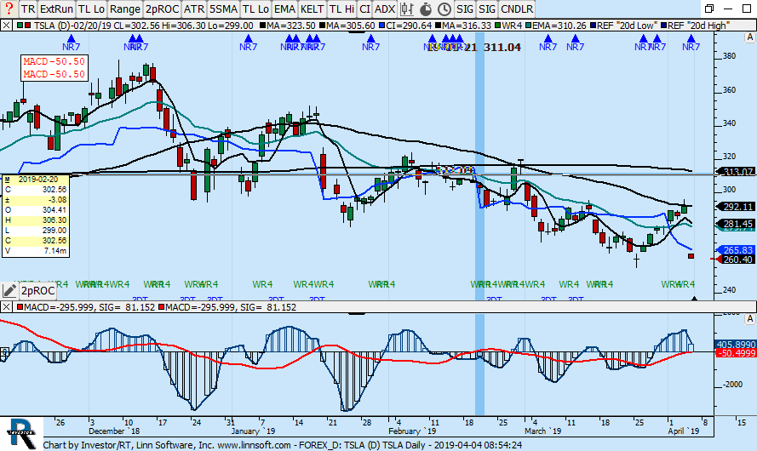The height and width of the screenshot is (451, 757).
Task: Click the 311.04 value text at chart top
Action: coord(502,47)
